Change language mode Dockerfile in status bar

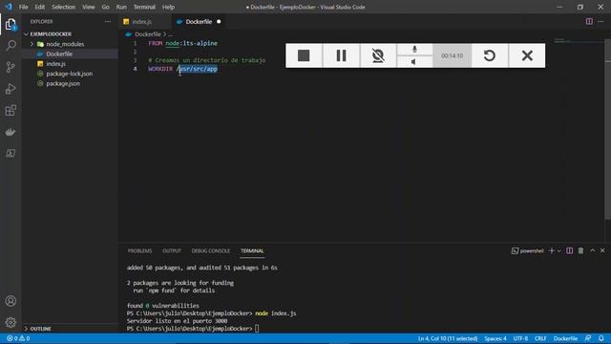tap(565, 338)
